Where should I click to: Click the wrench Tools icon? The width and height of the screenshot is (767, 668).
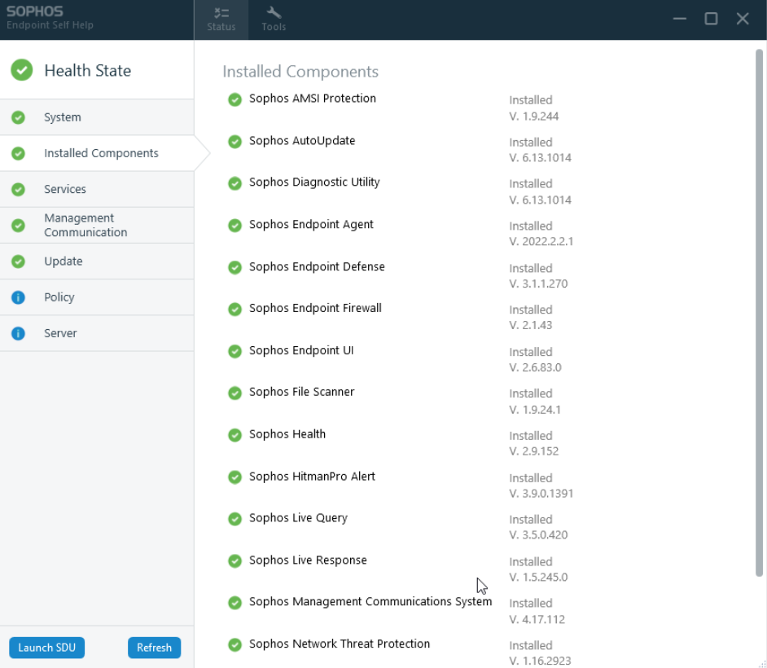tap(274, 13)
